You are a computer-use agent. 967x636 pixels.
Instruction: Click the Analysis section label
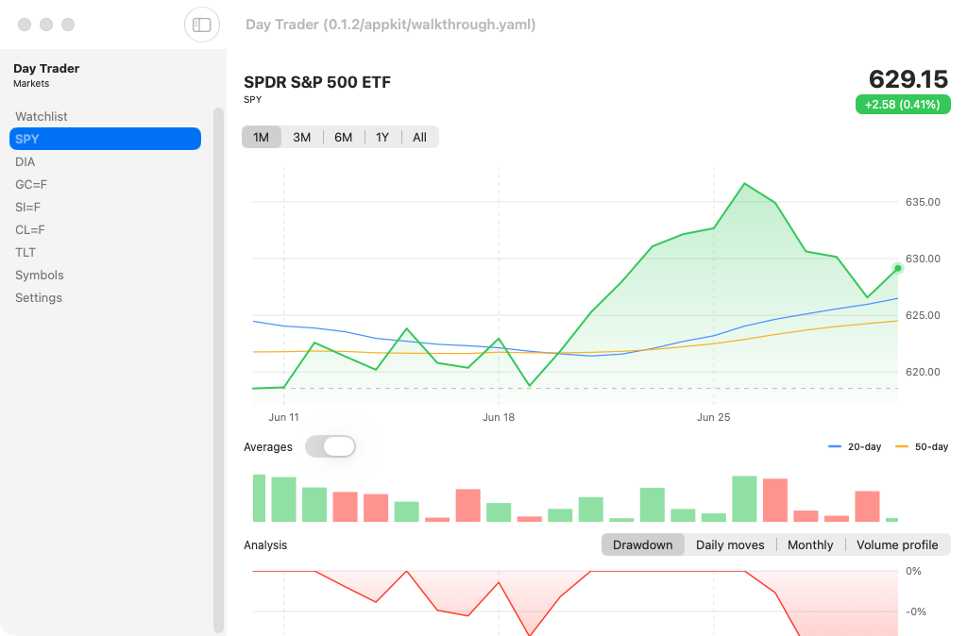point(265,545)
